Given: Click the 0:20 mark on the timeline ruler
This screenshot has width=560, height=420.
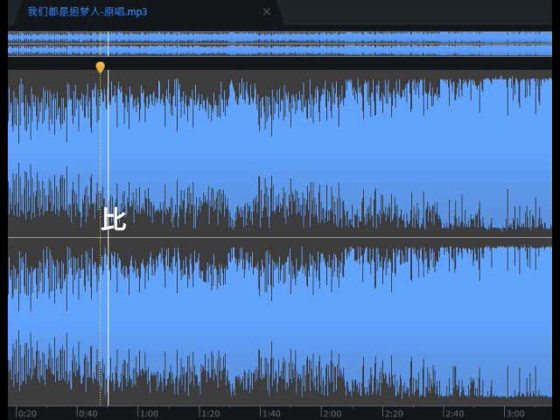Looking at the screenshot, I should [x=27, y=414].
